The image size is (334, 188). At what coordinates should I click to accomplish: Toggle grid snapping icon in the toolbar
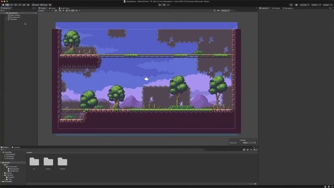coord(50,5)
